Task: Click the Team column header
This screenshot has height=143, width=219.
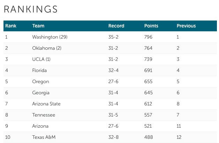Action: point(38,26)
